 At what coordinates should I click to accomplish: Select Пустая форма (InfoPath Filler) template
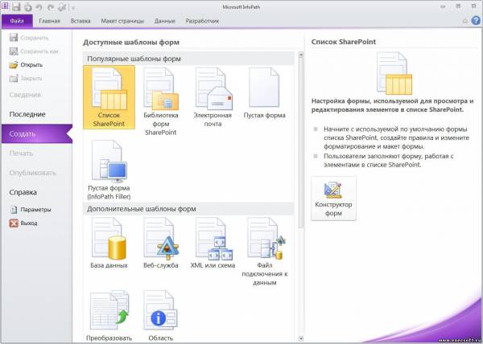point(109,170)
